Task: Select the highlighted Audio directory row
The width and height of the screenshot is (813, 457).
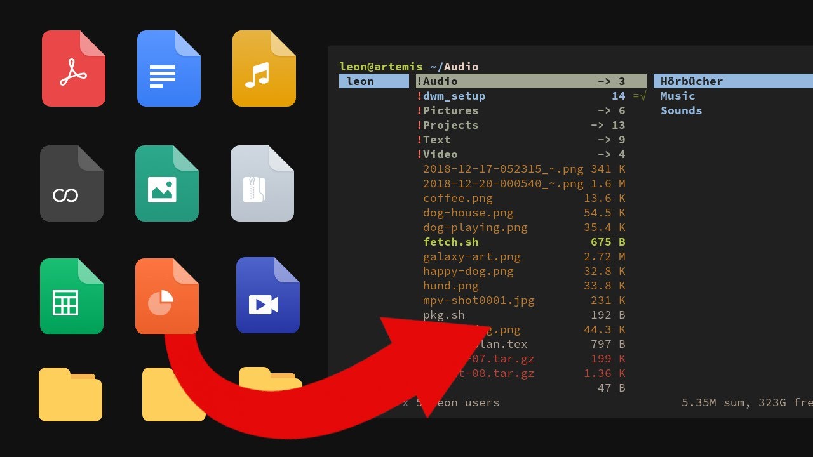Action: [531, 81]
